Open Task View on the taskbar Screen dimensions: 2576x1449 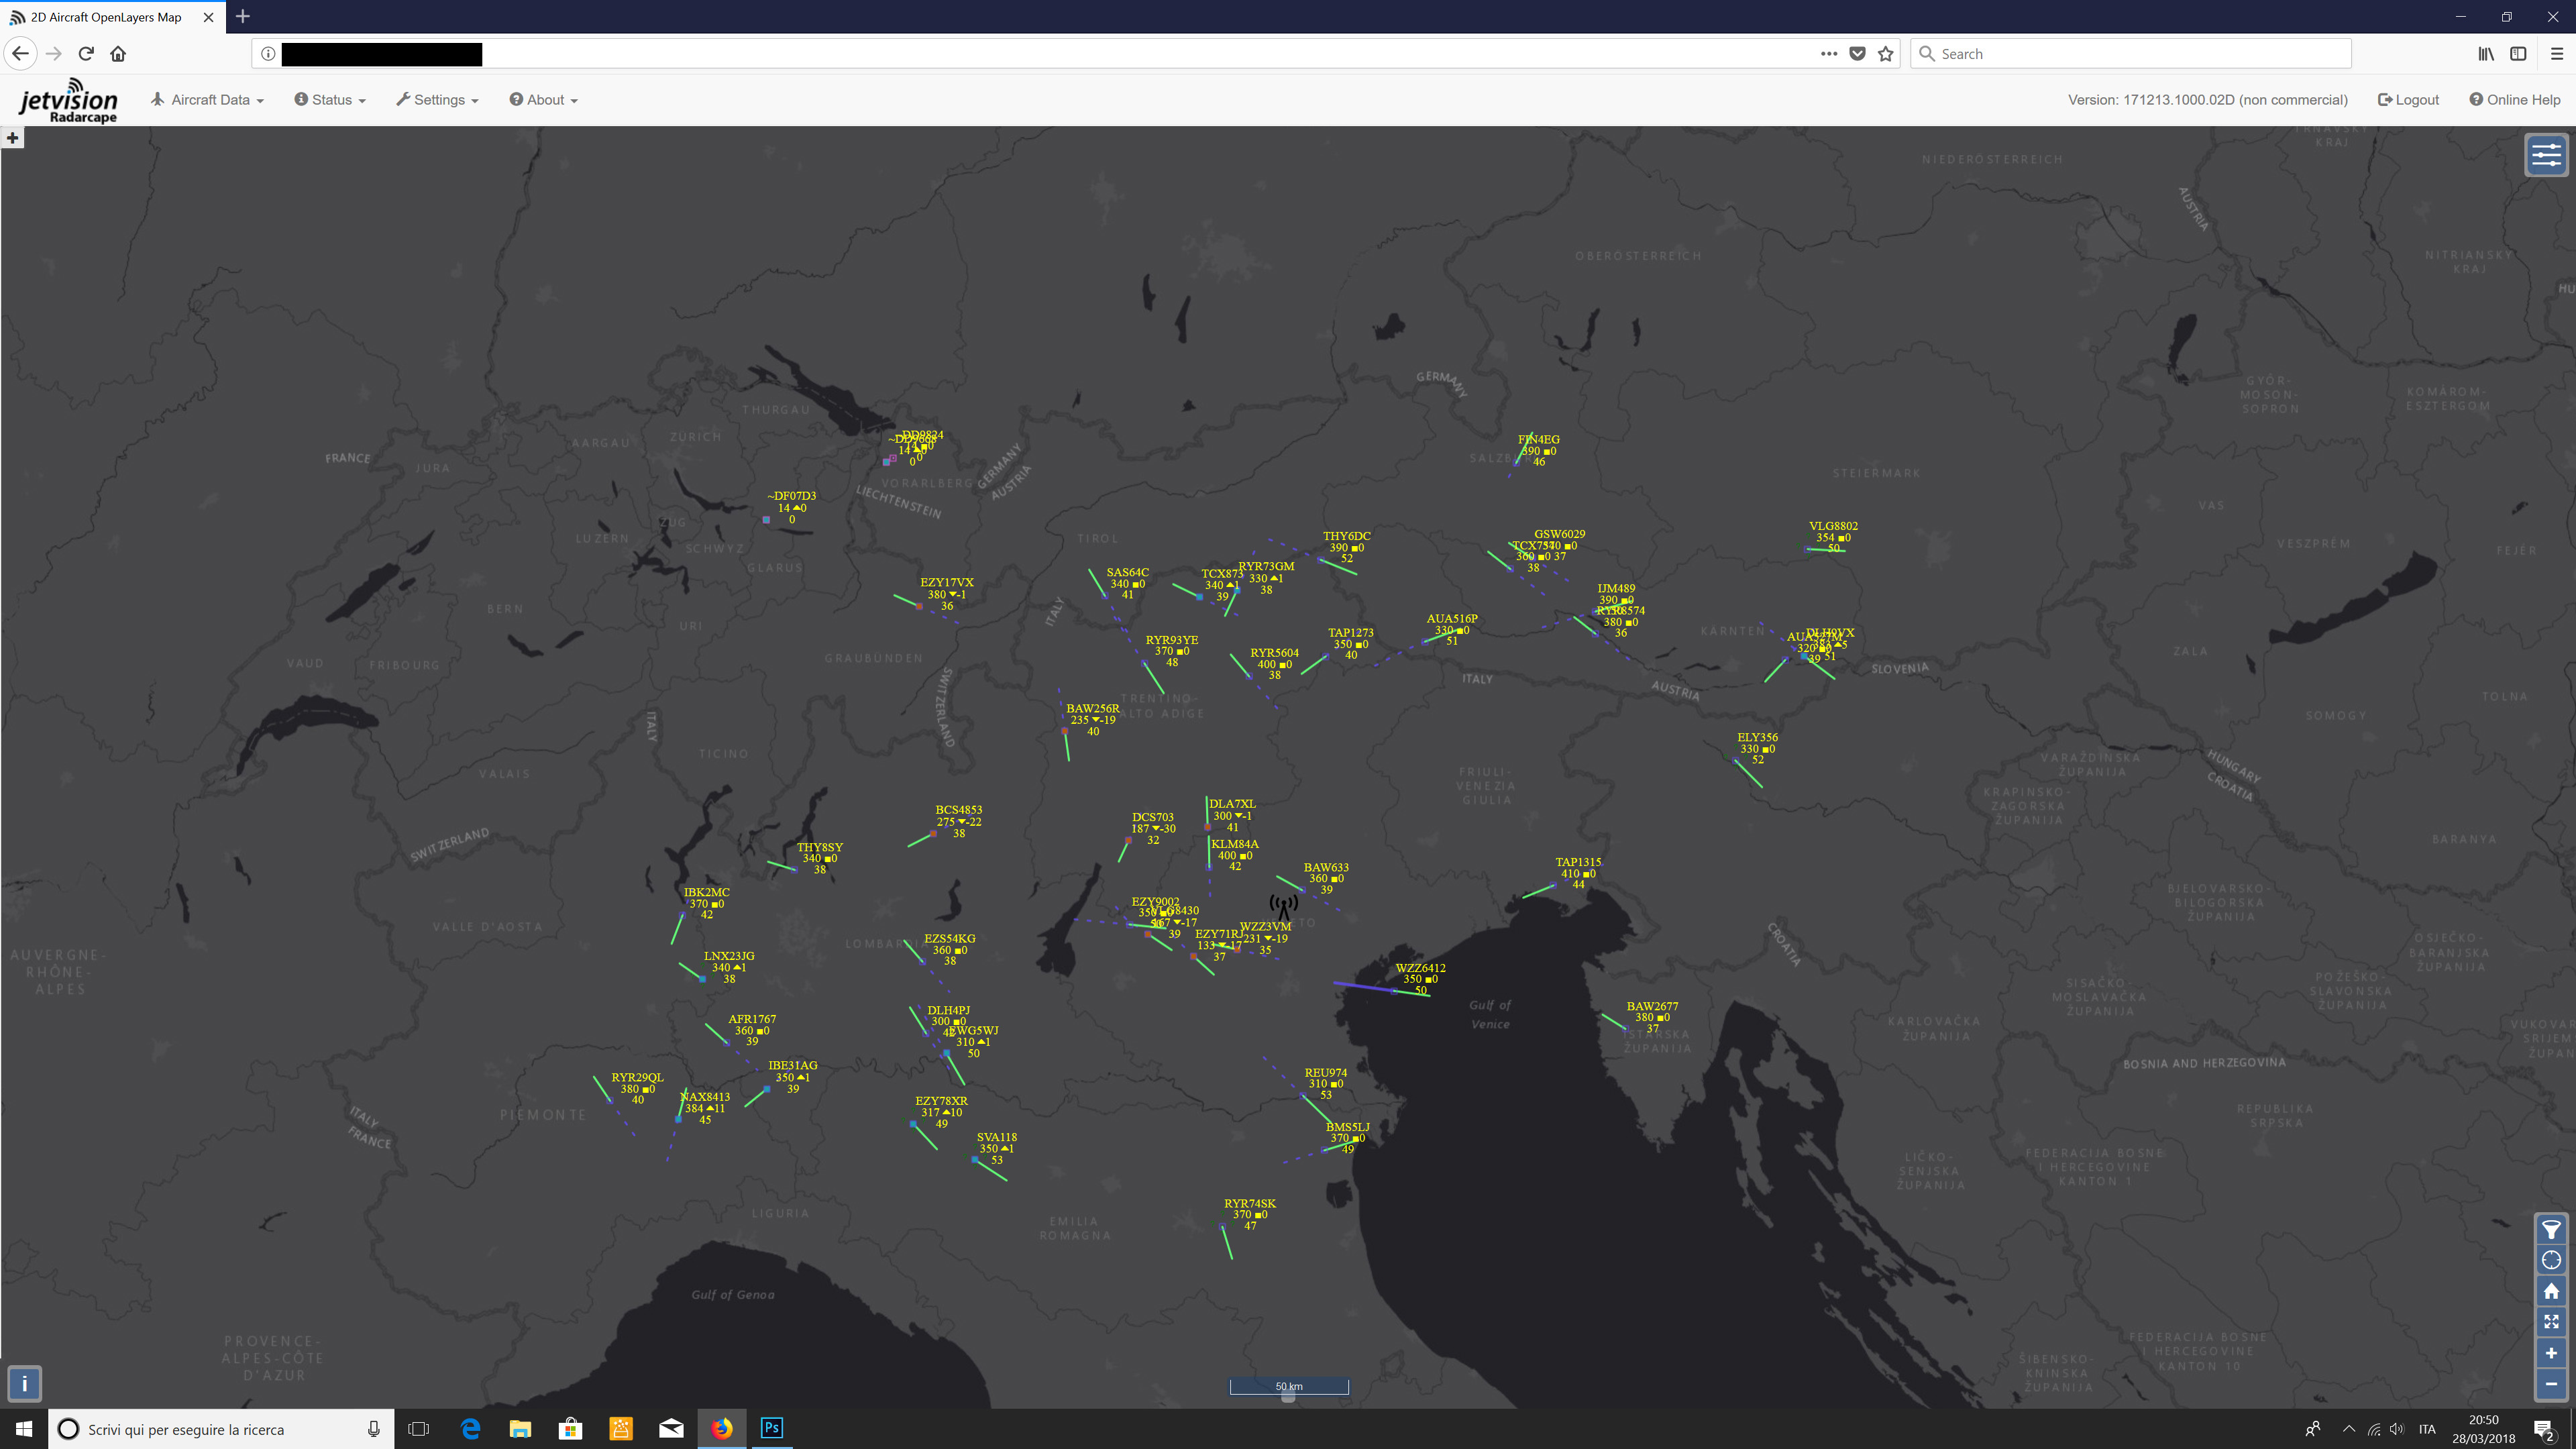(419, 1429)
